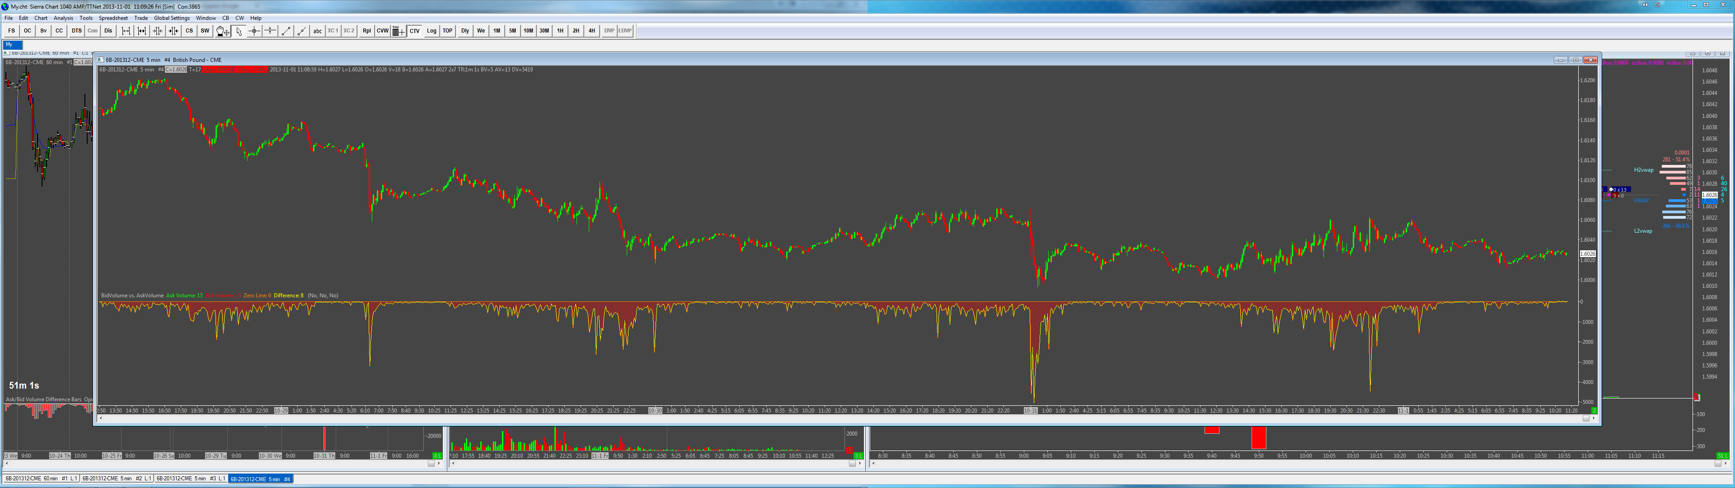
Task: Open the Global Settings menu
Action: (172, 18)
